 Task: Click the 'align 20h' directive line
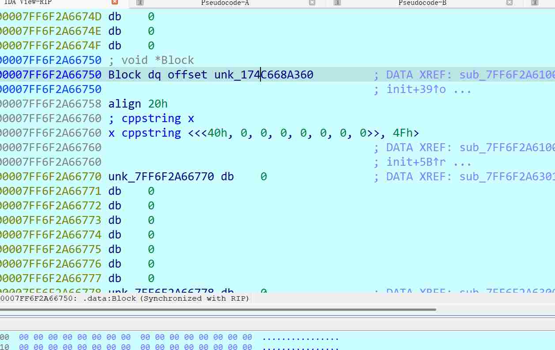(x=138, y=104)
